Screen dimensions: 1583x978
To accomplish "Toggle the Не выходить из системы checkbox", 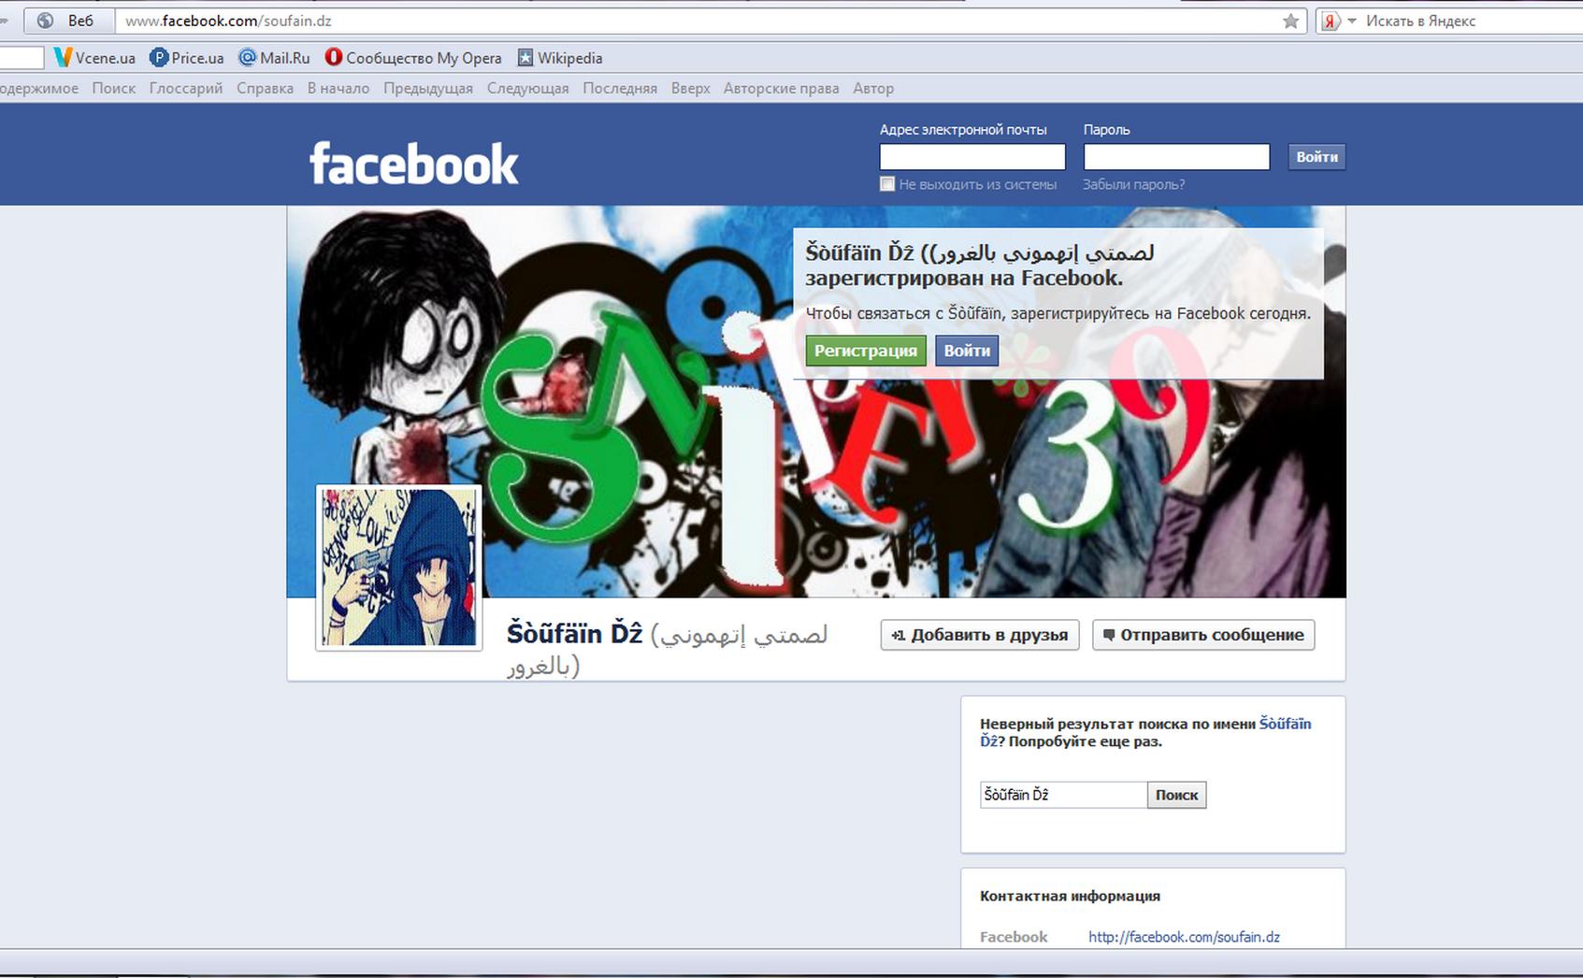I will 887,184.
